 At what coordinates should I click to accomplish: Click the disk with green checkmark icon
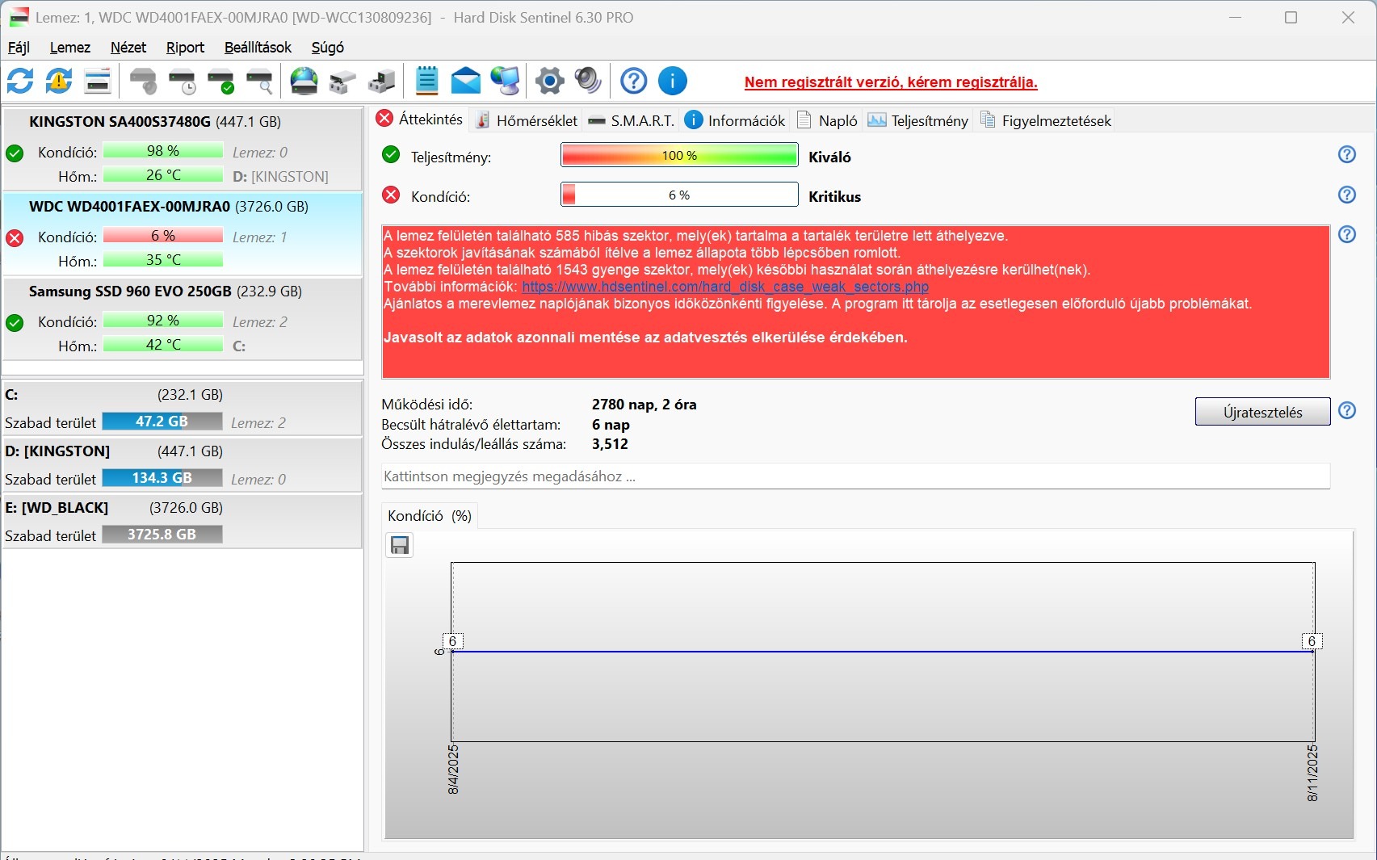click(x=221, y=81)
